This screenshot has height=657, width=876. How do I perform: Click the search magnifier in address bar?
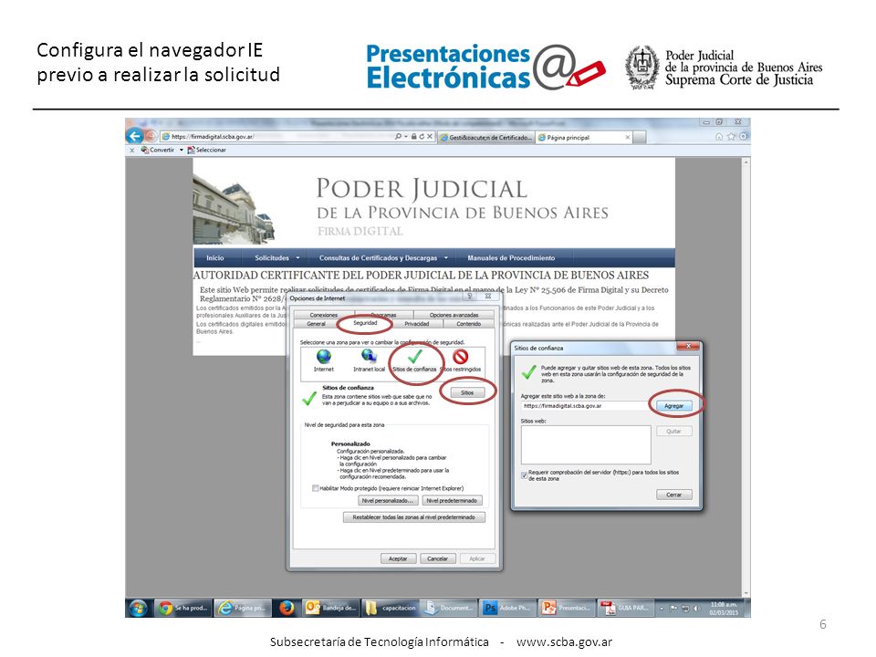(x=398, y=136)
